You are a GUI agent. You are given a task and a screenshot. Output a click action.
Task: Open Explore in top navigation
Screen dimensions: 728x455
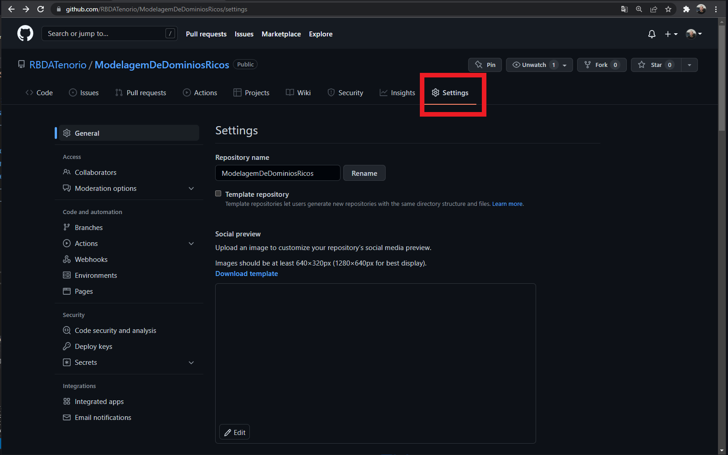coord(320,34)
